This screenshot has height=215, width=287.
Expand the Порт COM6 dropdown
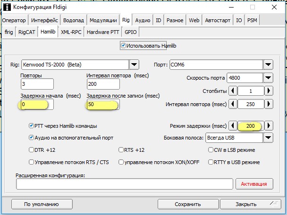(x=268, y=64)
